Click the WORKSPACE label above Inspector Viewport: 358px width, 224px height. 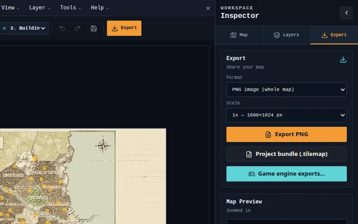coord(237,8)
